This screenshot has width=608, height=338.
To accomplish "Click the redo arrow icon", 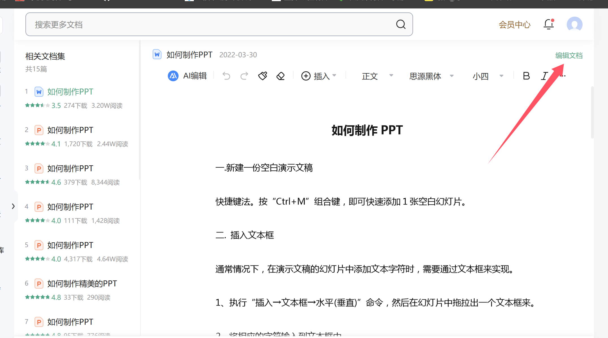I will click(x=244, y=76).
